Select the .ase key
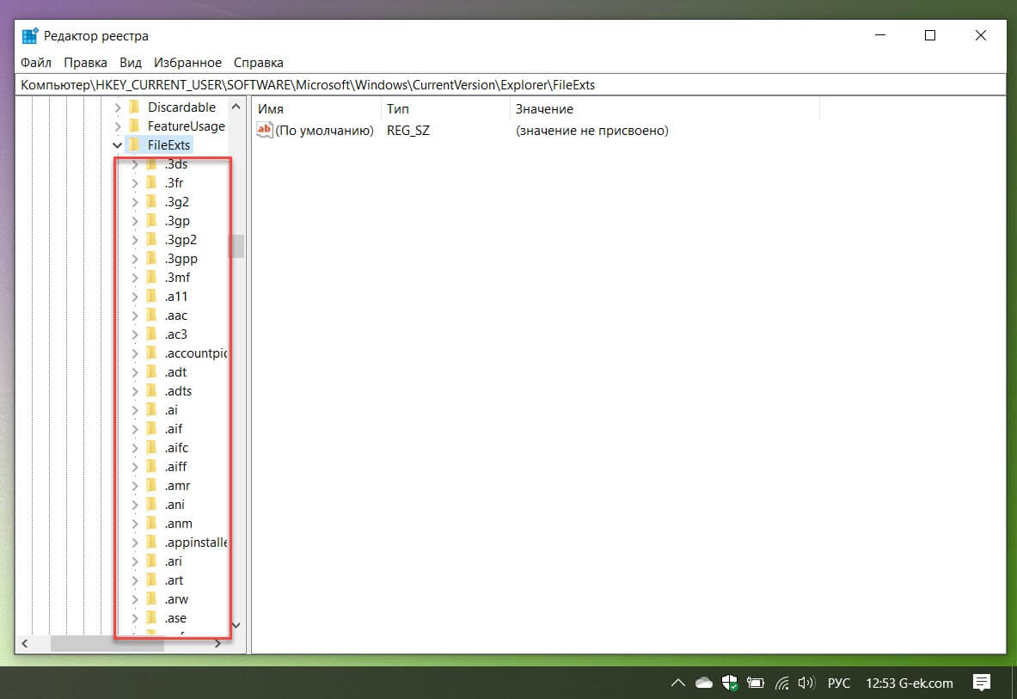Screen dimensions: 1017x699 (175, 618)
